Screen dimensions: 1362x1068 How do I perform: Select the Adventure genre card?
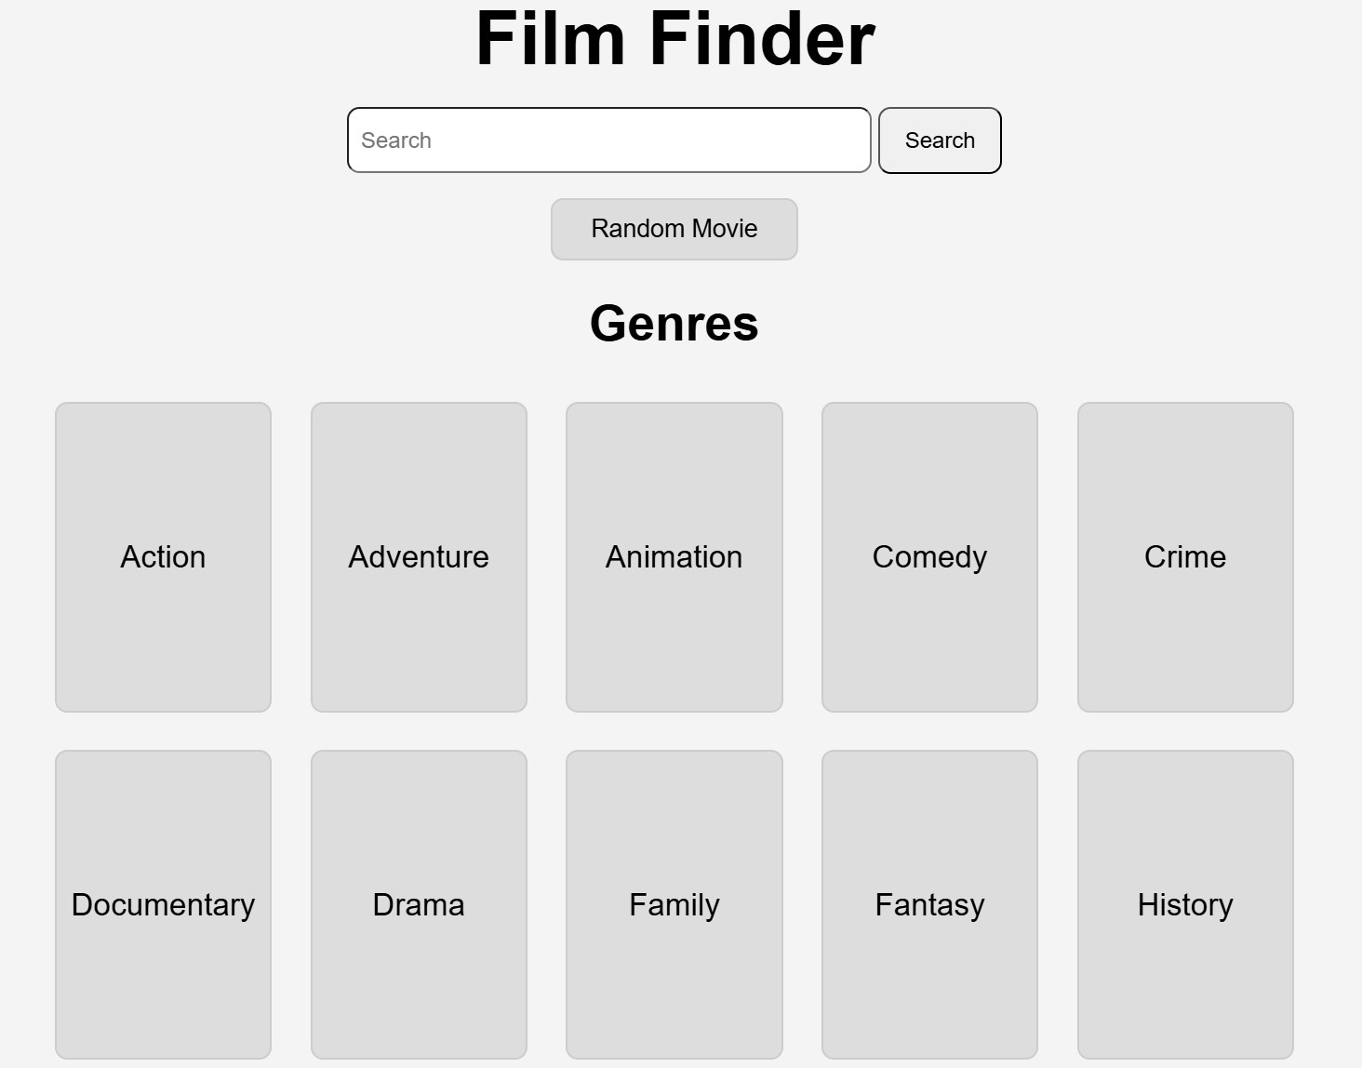click(419, 557)
